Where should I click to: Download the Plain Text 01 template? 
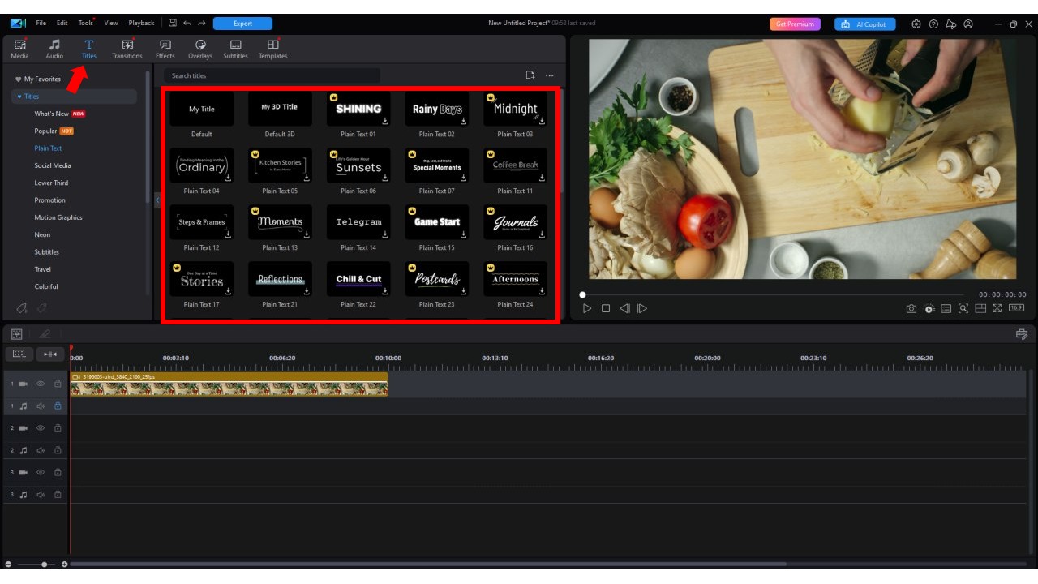coord(385,121)
